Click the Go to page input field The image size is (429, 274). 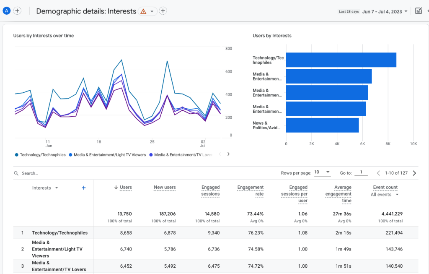(361, 172)
